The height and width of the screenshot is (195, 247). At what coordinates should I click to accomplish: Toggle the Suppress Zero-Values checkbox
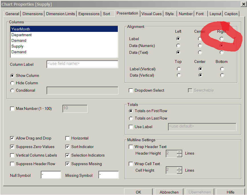12,147
